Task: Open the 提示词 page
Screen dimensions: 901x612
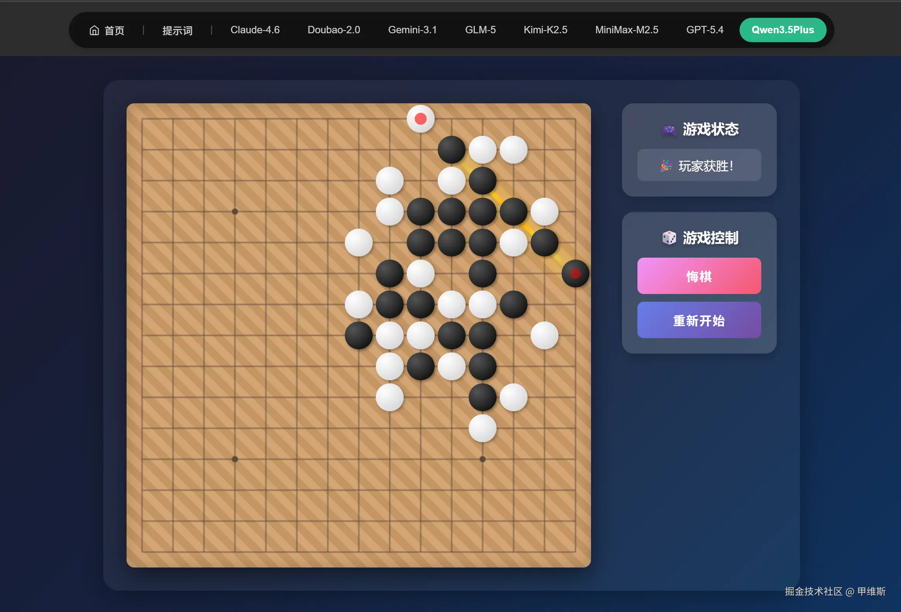Action: (x=177, y=30)
